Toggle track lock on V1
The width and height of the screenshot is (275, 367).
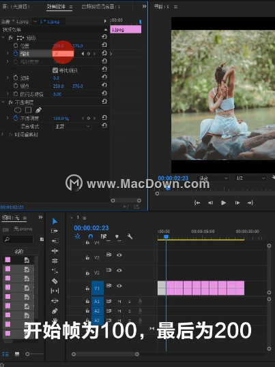[x=87, y=289]
